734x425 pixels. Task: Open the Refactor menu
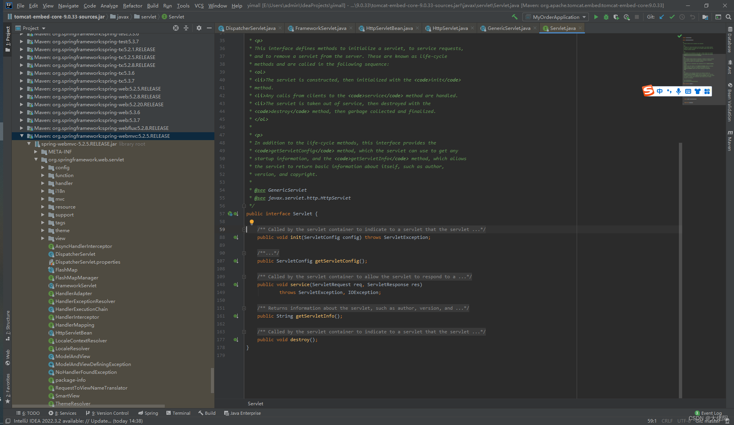point(133,6)
